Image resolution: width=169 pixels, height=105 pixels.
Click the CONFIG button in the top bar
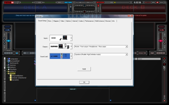tap(148, 2)
